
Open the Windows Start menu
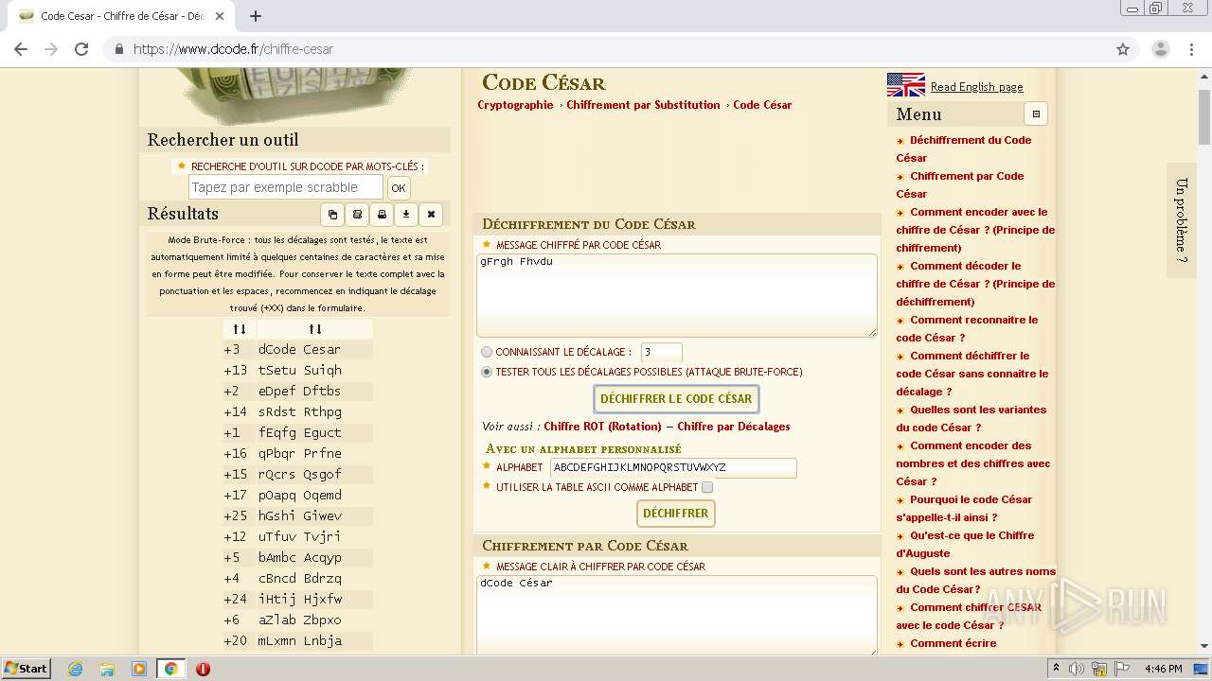coord(26,669)
